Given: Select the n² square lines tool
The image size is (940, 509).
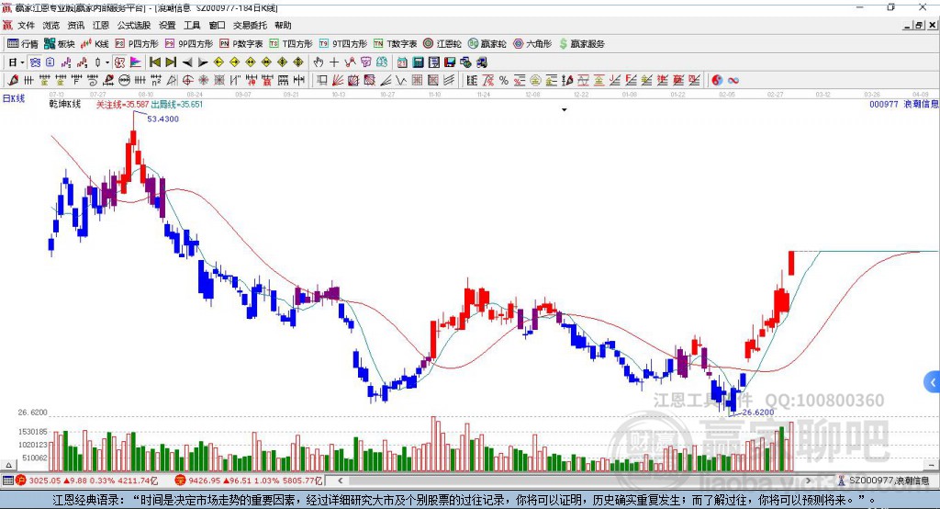Looking at the screenshot, I should click(x=156, y=80).
